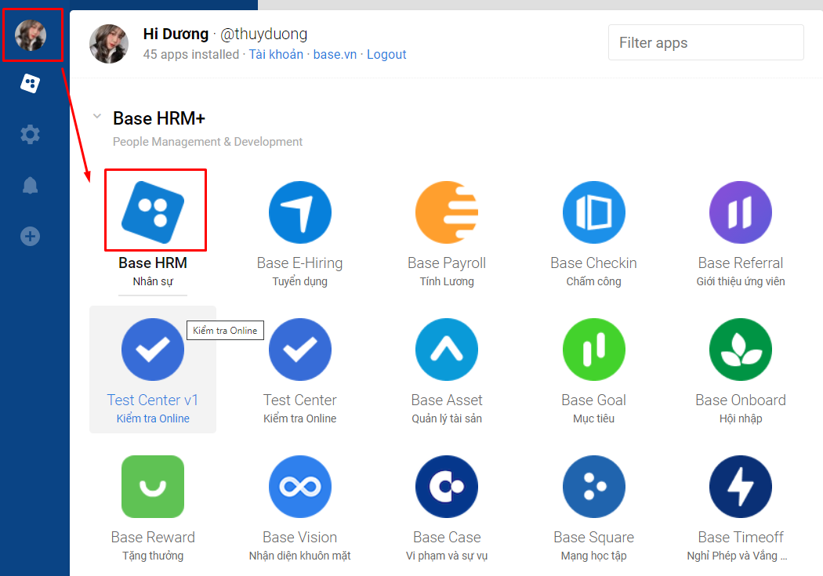823x576 pixels.
Task: Launch the Base Referral app
Action: [x=740, y=212]
